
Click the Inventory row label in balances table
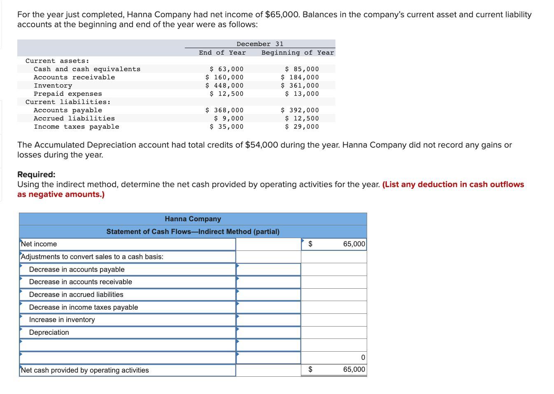click(53, 86)
